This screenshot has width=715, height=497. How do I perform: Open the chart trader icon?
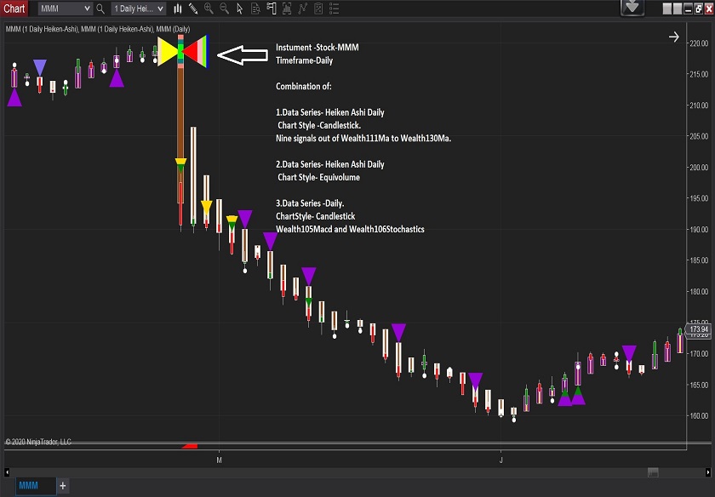click(x=271, y=9)
